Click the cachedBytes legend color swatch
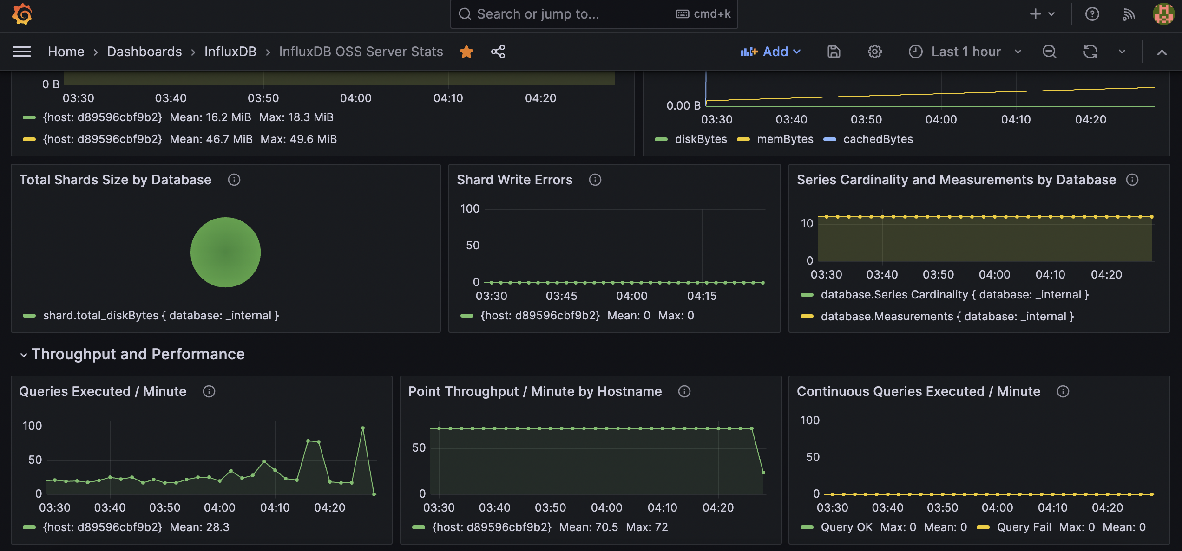Screen dimensions: 1182x551 click(x=830, y=139)
